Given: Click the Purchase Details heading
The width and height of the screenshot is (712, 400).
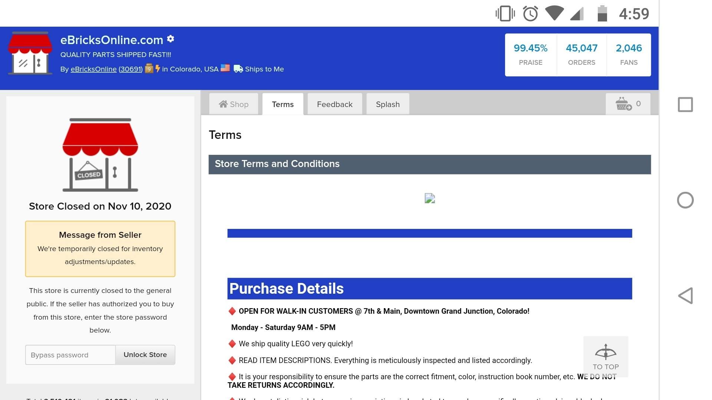Looking at the screenshot, I should [x=429, y=289].
